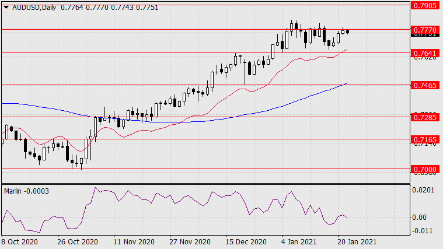
Task: Select the 11 Nov 2020 date label
Action: (134, 242)
